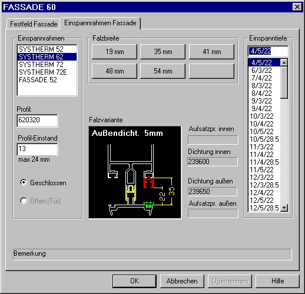
Task: Choose the 54 mm Falzbreite button
Action: (163, 71)
